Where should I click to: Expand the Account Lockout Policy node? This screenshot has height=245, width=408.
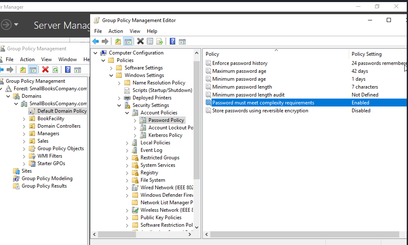pyautogui.click(x=135, y=128)
